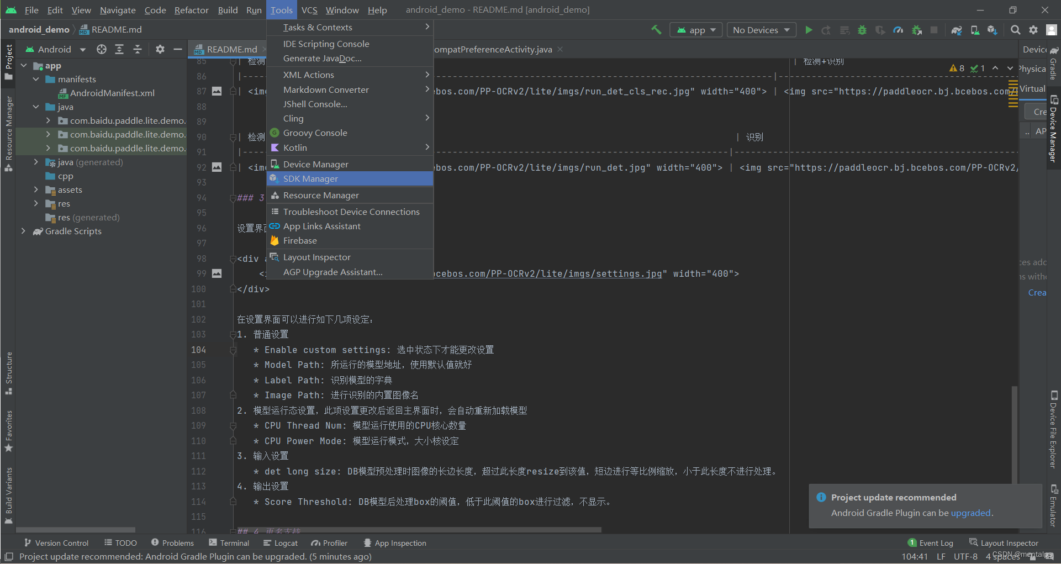Click Collapse All icon in Project panel
Screen dimensions: 1061x564
point(138,49)
